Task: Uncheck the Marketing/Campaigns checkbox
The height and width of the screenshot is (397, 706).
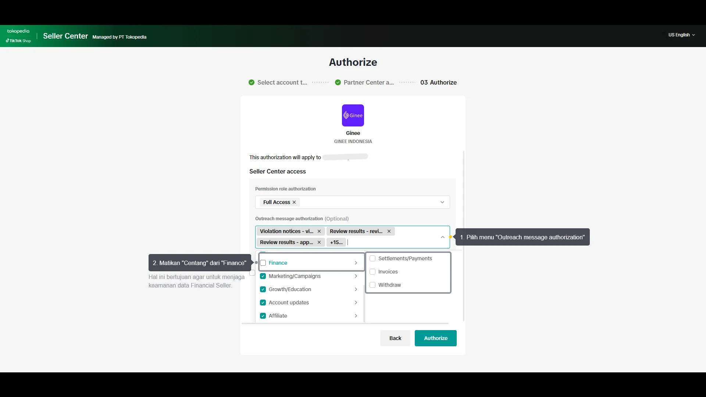Action: click(263, 276)
